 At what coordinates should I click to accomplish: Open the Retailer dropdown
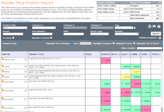(127, 34)
